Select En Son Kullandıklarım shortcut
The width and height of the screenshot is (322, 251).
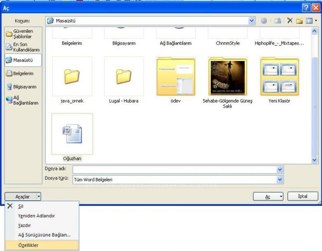[x=23, y=47]
